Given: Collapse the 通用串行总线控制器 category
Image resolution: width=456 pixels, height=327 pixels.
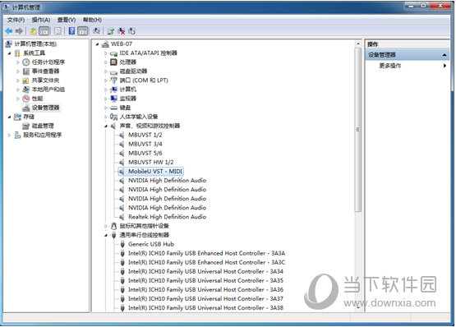Looking at the screenshot, I should (x=106, y=235).
